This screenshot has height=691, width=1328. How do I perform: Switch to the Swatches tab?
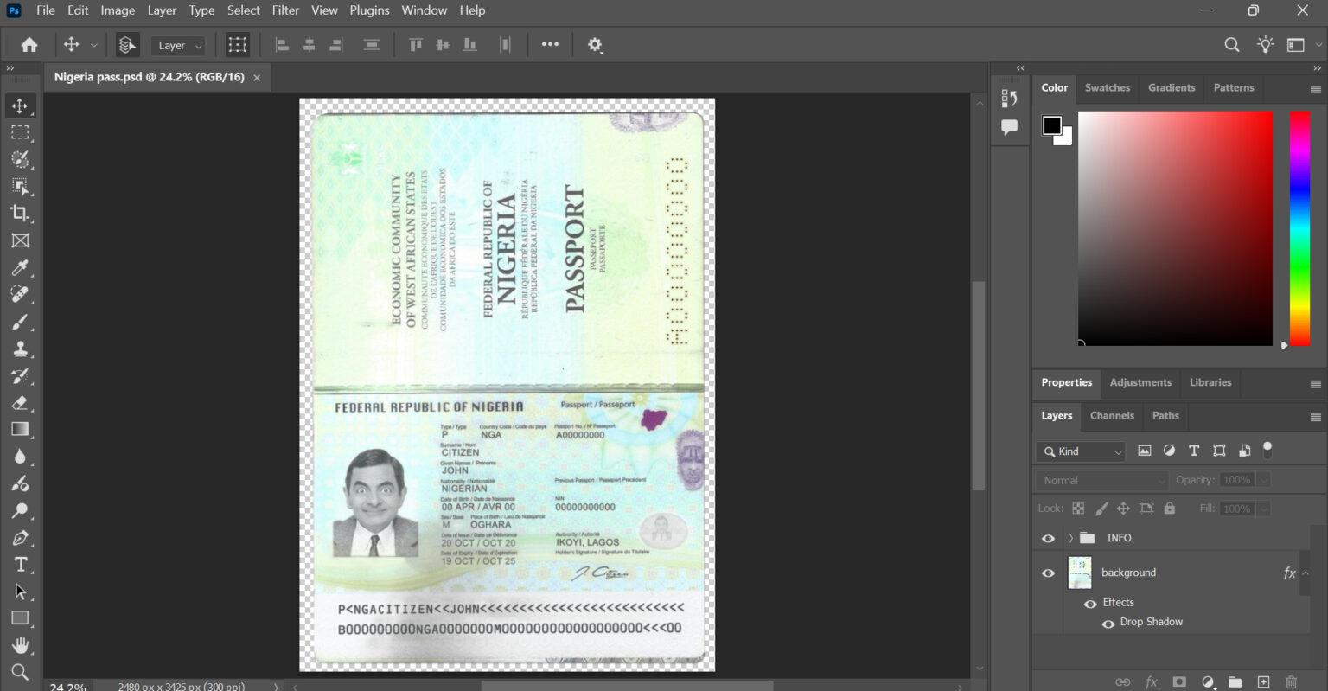1107,87
